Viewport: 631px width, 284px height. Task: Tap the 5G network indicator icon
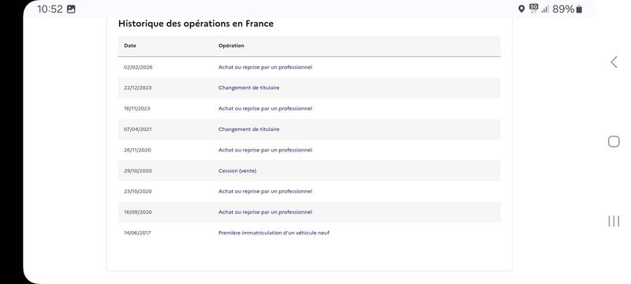pyautogui.click(x=534, y=9)
